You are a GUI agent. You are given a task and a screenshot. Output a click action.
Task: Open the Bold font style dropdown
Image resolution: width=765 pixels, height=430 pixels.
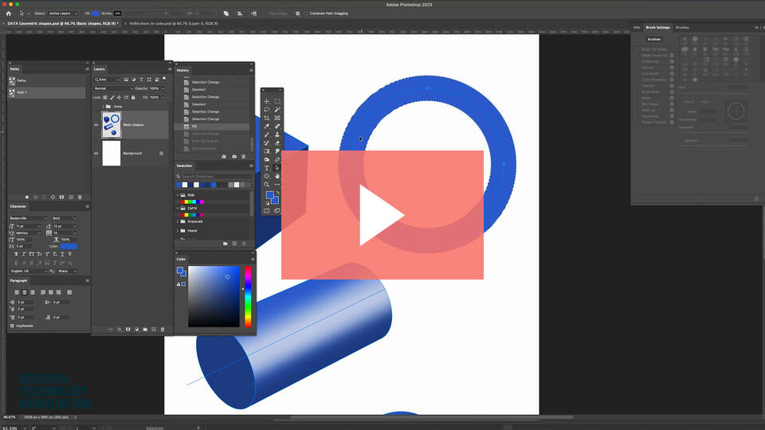(64, 218)
